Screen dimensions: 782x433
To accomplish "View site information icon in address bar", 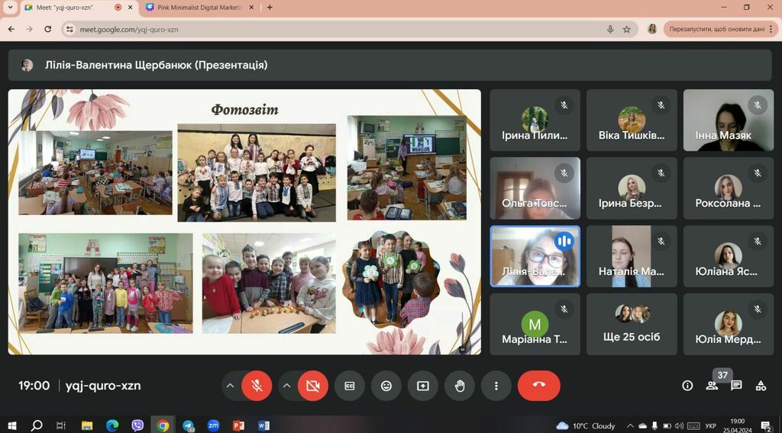I will click(x=69, y=30).
